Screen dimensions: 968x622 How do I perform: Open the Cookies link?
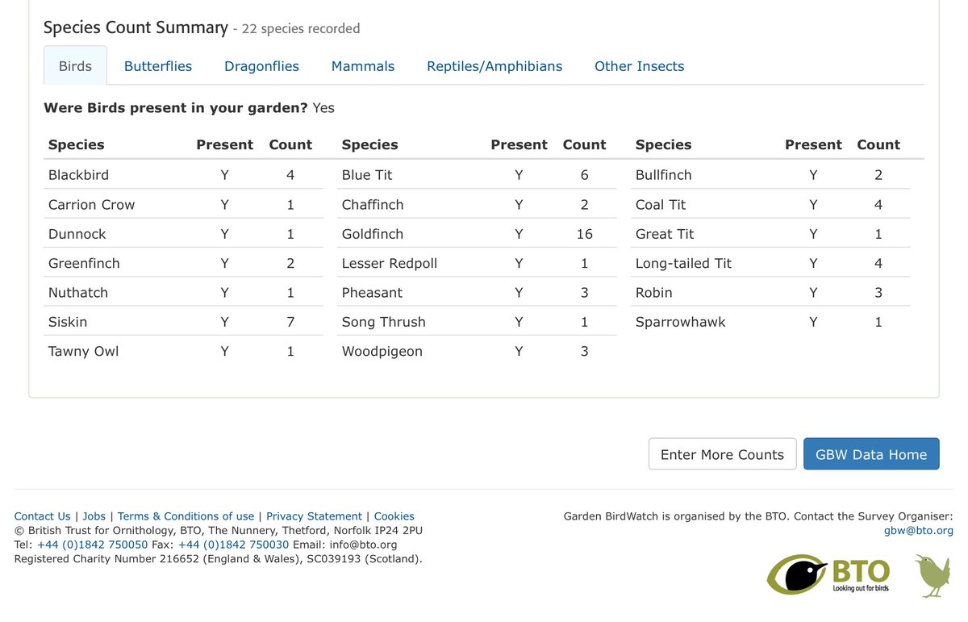394,516
